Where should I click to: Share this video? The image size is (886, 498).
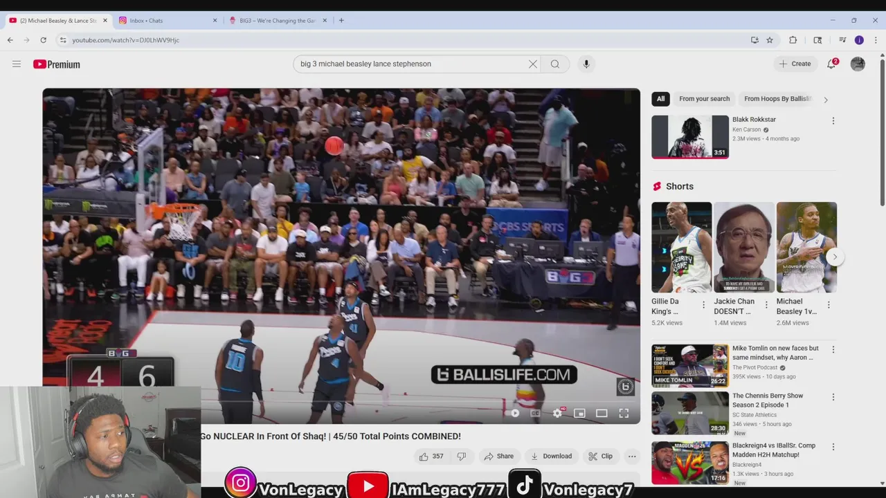[x=498, y=456]
